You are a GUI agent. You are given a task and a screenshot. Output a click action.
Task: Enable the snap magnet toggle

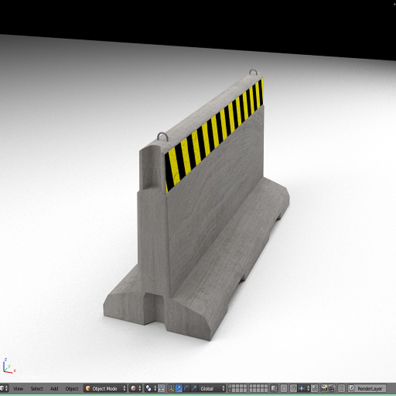[301, 389]
